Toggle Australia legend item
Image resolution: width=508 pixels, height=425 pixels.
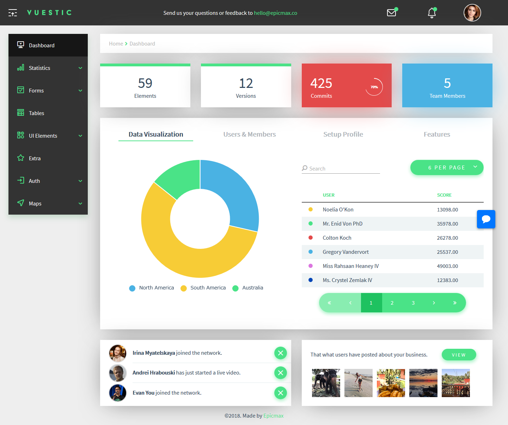248,288
